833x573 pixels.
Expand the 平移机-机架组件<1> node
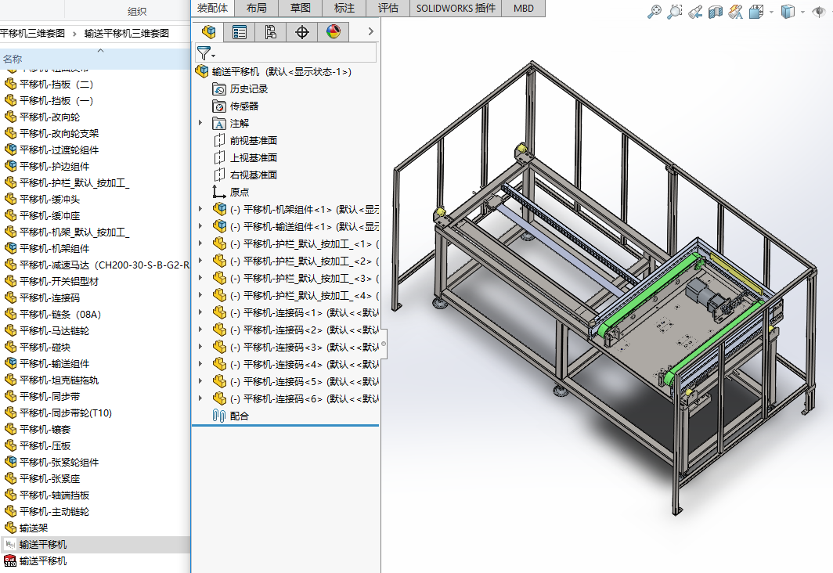point(200,210)
